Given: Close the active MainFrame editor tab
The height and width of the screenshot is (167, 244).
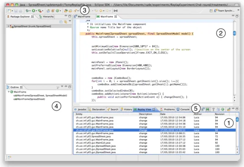Looking at the screenshot, I should pos(115,16).
